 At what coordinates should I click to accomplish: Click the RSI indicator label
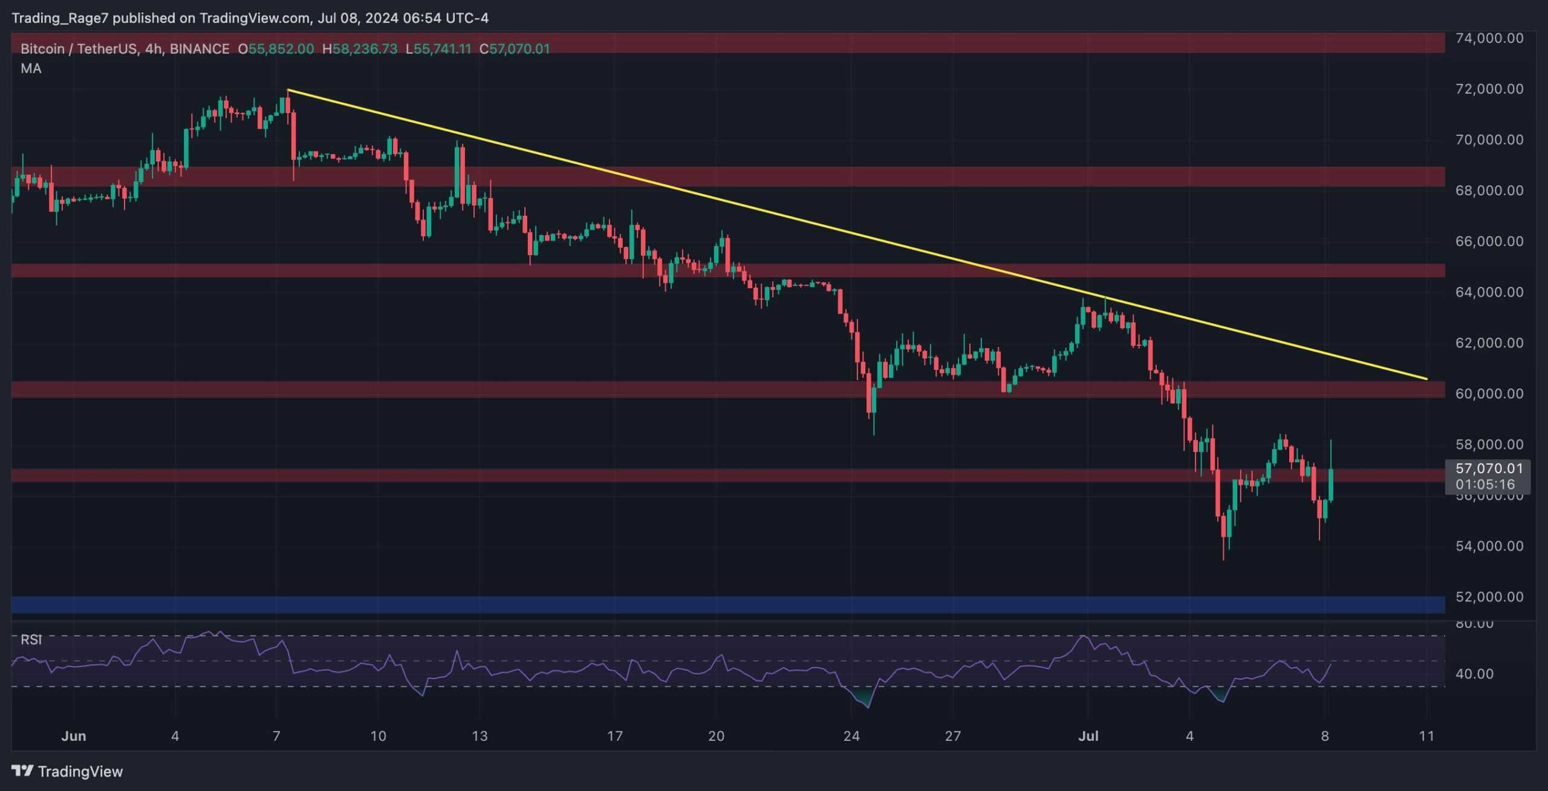pos(31,640)
